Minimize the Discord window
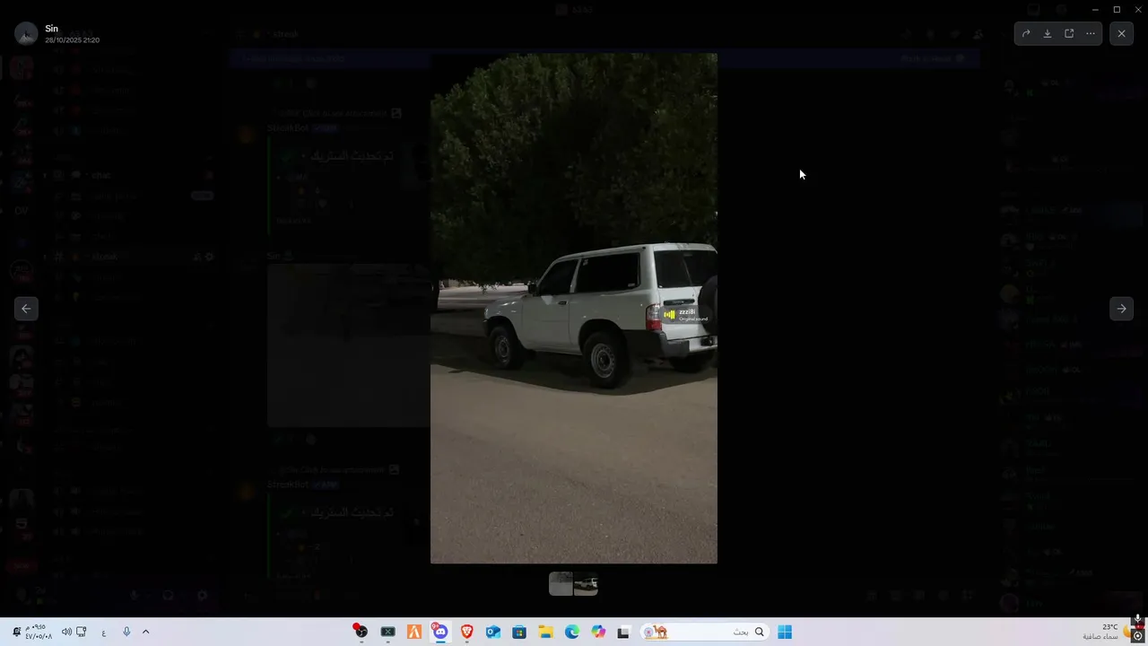The height and width of the screenshot is (646, 1148). tap(1095, 9)
